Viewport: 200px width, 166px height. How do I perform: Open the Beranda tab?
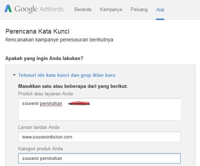(x=83, y=9)
